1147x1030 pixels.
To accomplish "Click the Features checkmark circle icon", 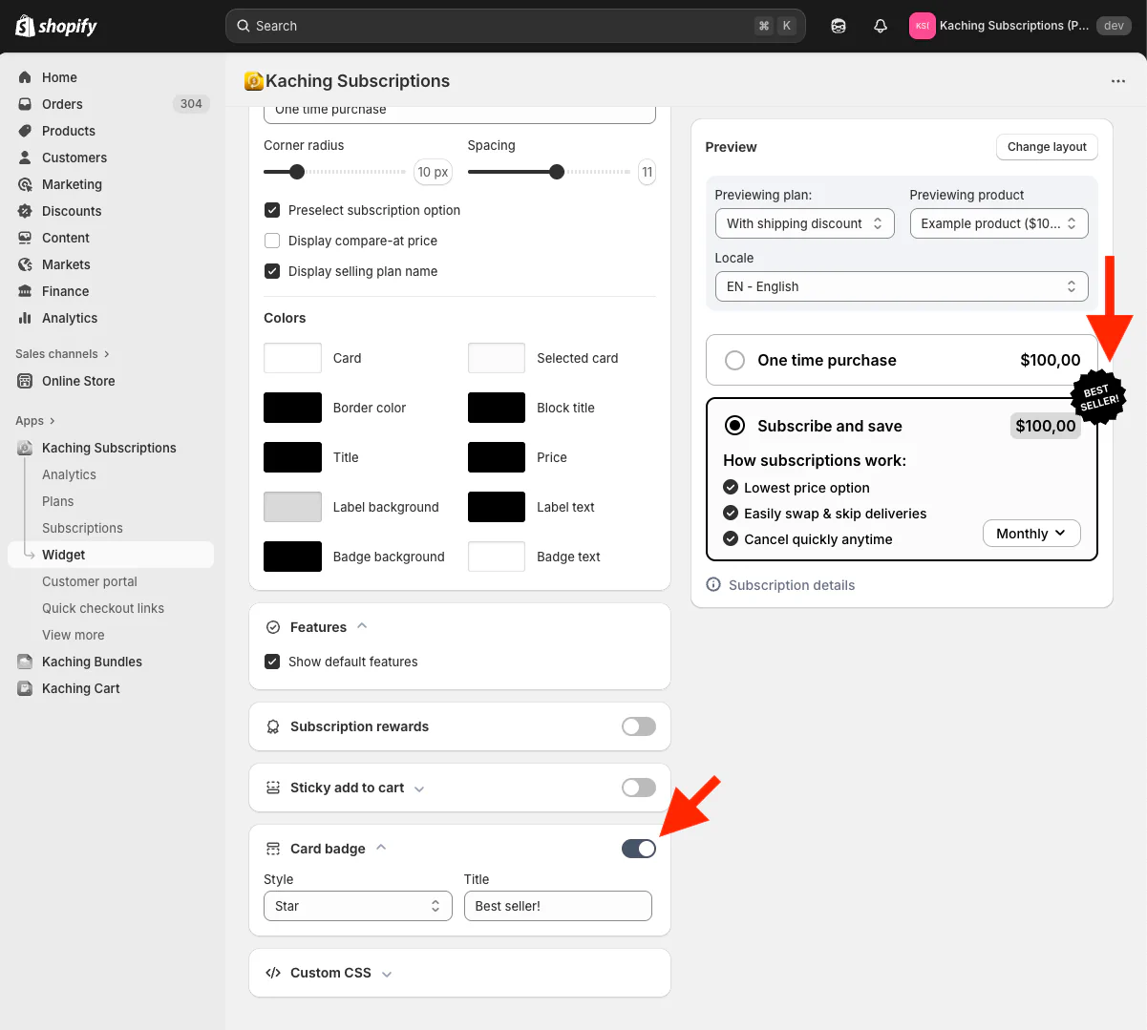I will 273,627.
